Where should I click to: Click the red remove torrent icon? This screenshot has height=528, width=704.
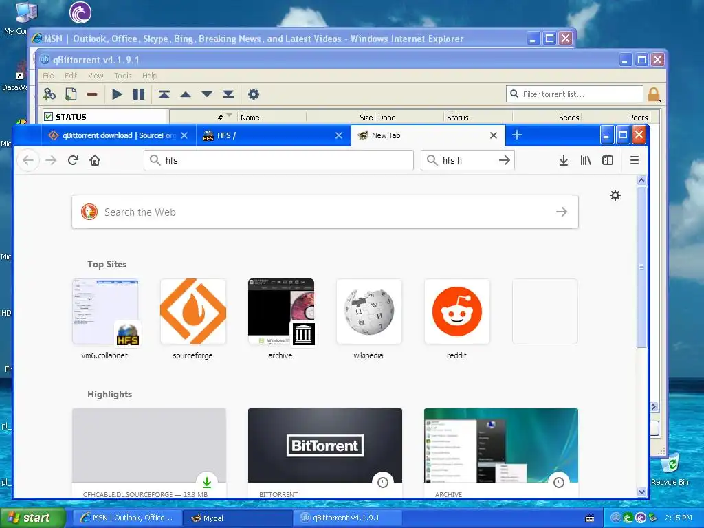tap(92, 94)
